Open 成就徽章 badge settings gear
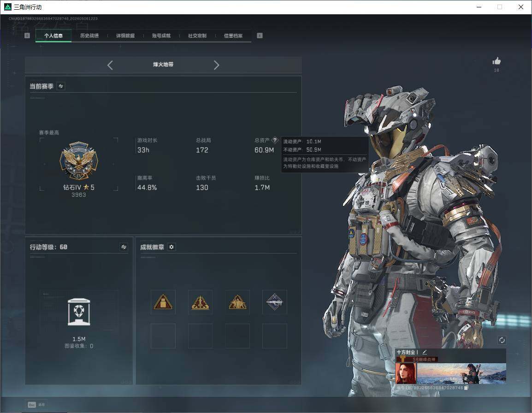The image size is (532, 413). click(x=171, y=247)
